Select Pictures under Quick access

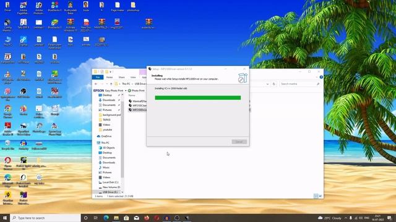pyautogui.click(x=107, y=110)
